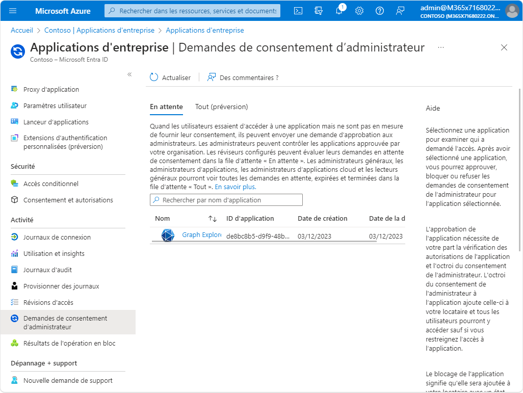Click the Provisionner des journaux icon

click(14, 285)
